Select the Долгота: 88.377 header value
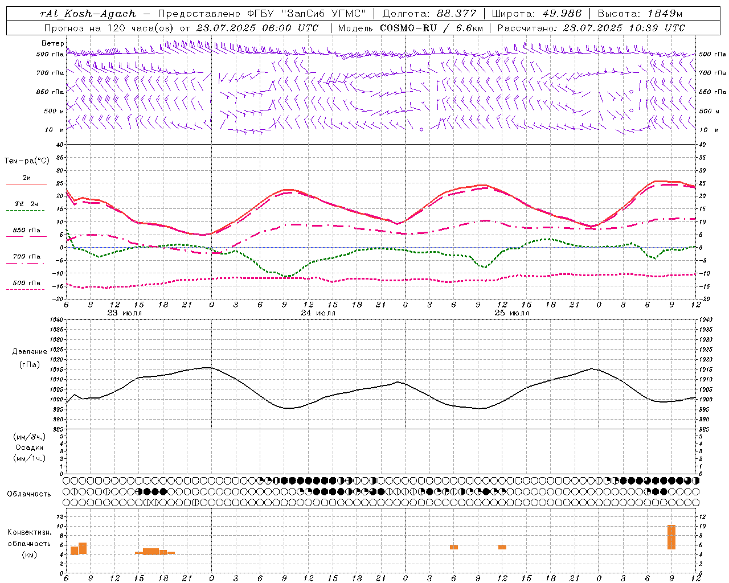Image resolution: width=729 pixels, height=583 pixels. [x=430, y=14]
